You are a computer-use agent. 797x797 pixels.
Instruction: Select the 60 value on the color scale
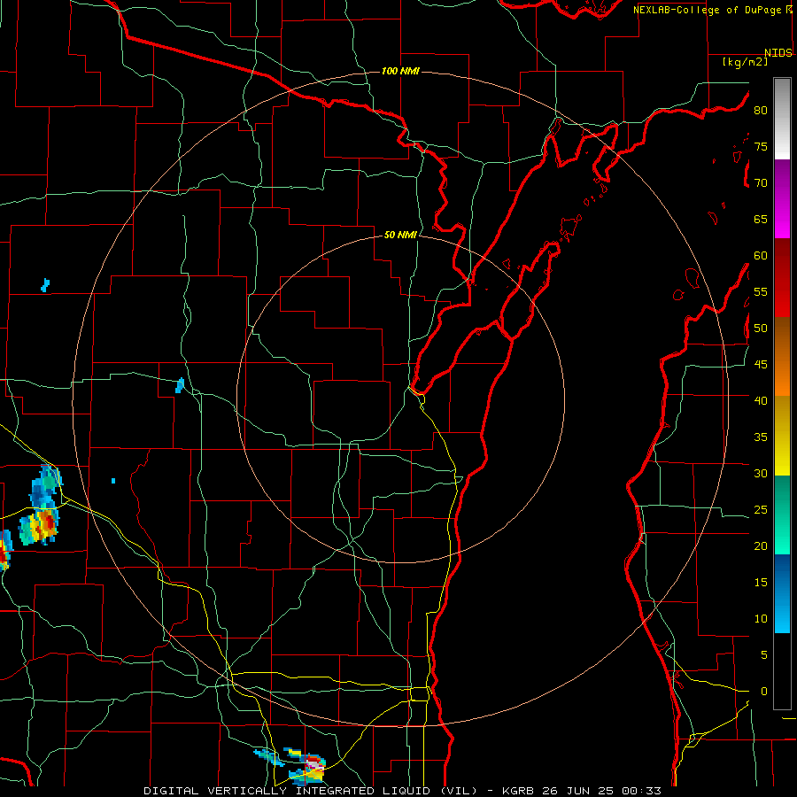coord(761,256)
